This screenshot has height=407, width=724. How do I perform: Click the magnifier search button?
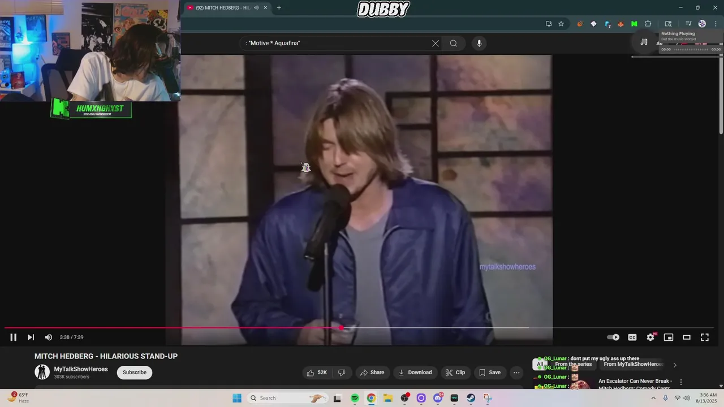454,43
